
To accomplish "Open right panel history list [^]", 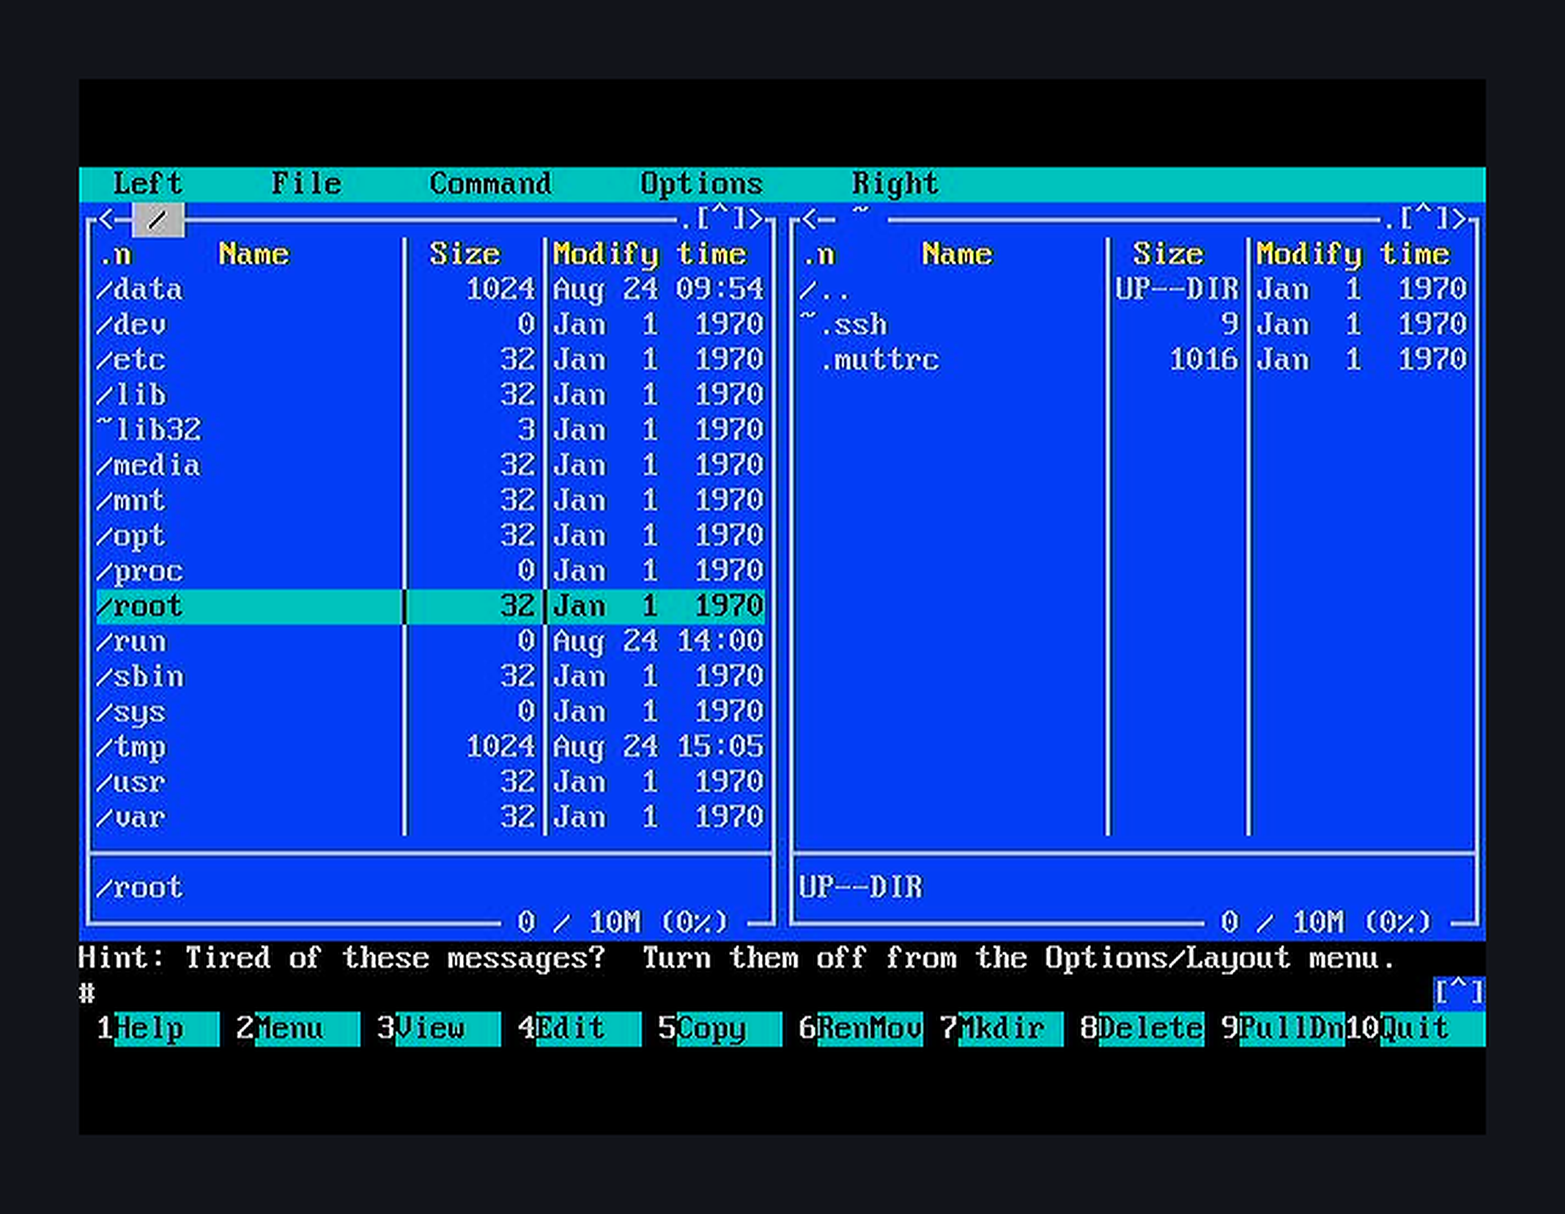I will 1423,218.
